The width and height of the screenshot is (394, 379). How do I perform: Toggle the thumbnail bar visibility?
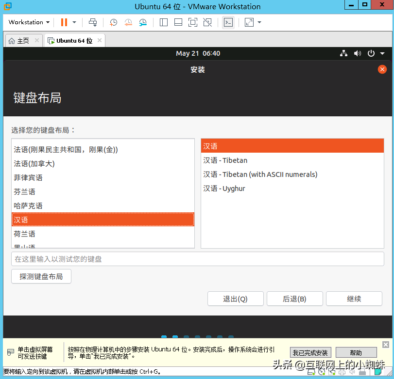point(177,22)
